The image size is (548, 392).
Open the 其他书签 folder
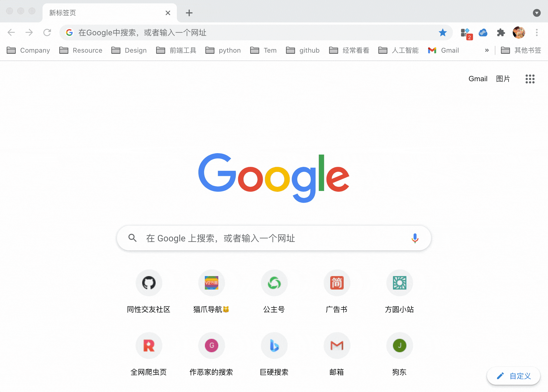tap(521, 50)
